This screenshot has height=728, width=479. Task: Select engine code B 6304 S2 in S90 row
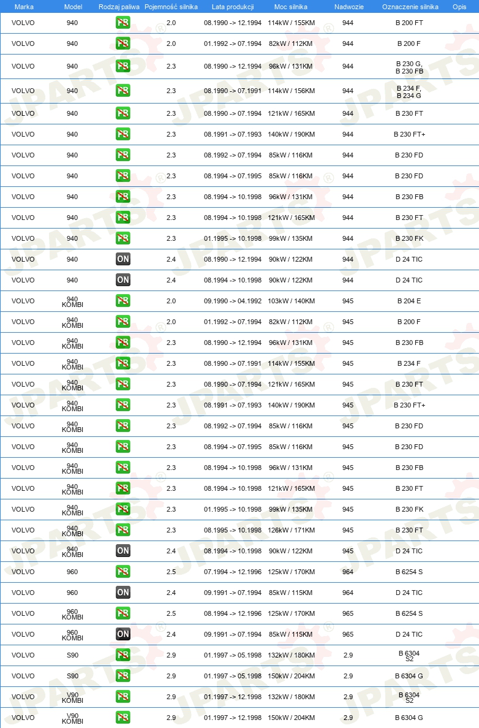pyautogui.click(x=409, y=656)
